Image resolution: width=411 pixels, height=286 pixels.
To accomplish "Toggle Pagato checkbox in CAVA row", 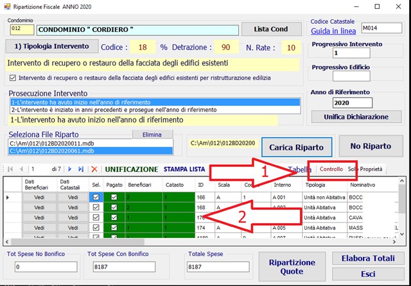I will click(114, 217).
